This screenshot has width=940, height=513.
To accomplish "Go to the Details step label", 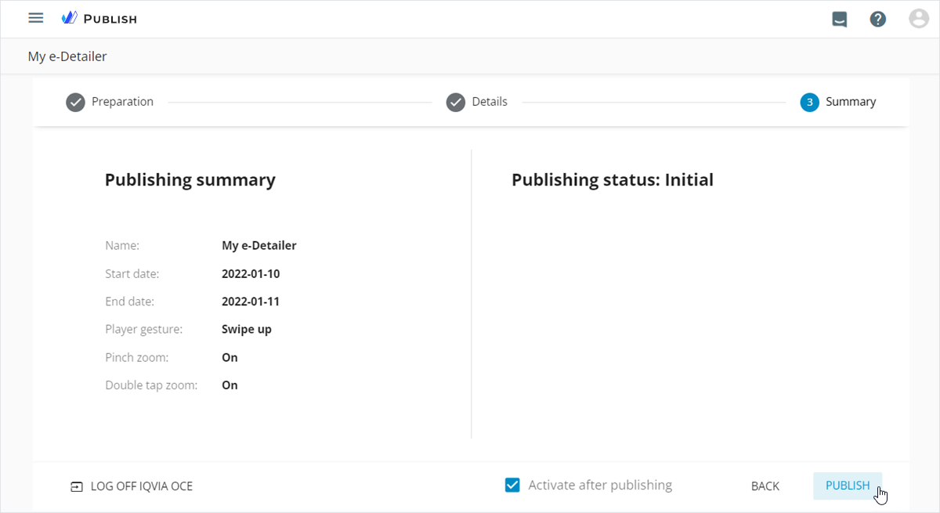I will tap(490, 102).
